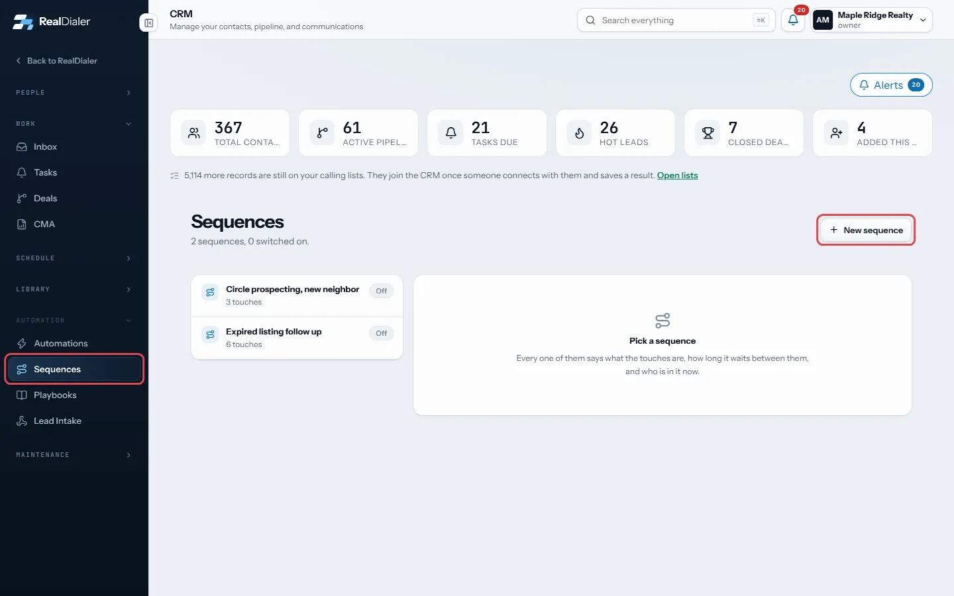Click the checklist icon beside calling lists note

point(174,175)
